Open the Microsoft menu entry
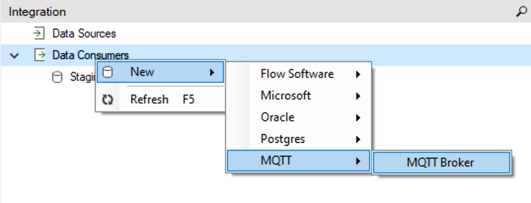Image resolution: width=531 pixels, height=203 pixels. [299, 96]
